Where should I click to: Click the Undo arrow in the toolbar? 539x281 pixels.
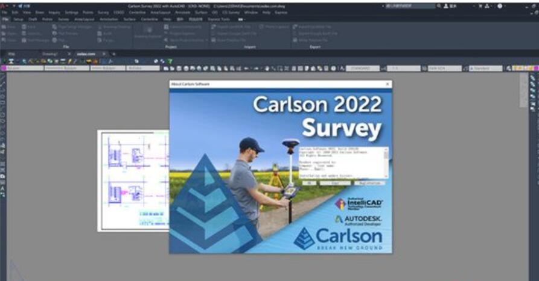click(246, 69)
